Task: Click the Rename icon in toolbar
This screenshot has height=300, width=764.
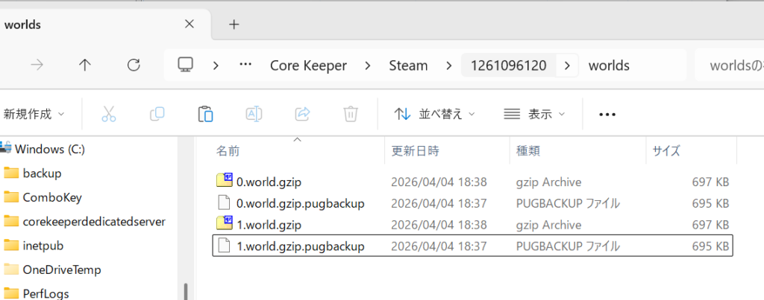Action: (x=254, y=114)
